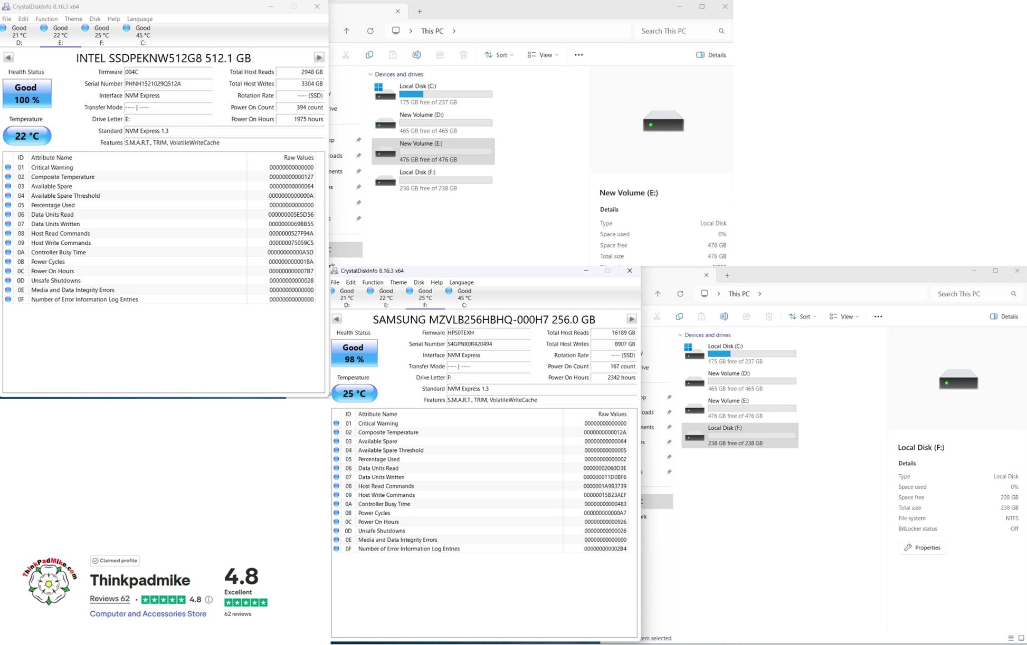This screenshot has width=1027, height=645.
Task: Click Rename icon in lower Explorer toolbar
Action: [x=724, y=316]
